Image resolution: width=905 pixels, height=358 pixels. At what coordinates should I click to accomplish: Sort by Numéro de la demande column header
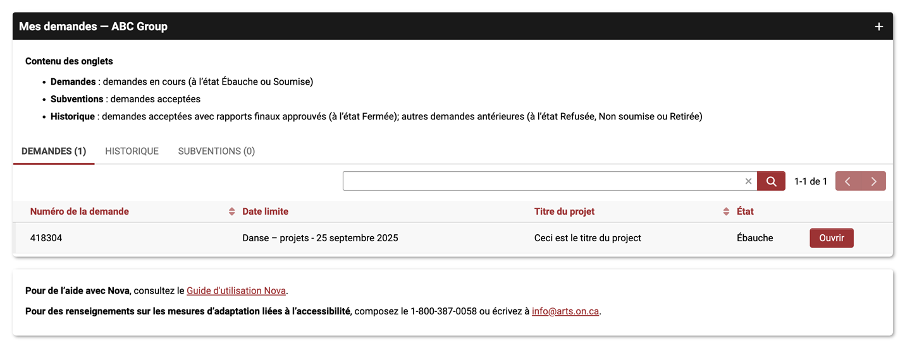click(x=79, y=212)
